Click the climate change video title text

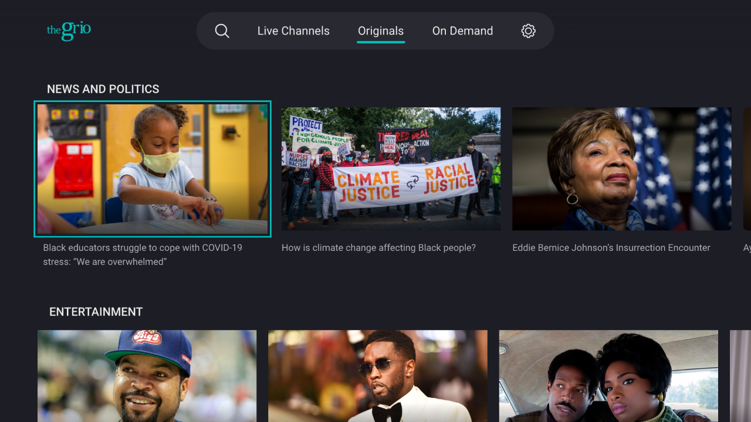(378, 247)
